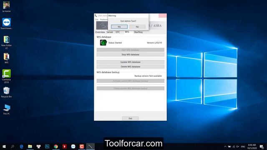Open the Overview tab
This screenshot has width=267, height=150.
(100, 32)
